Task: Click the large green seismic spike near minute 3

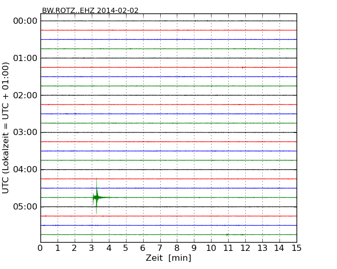Action: [96, 196]
